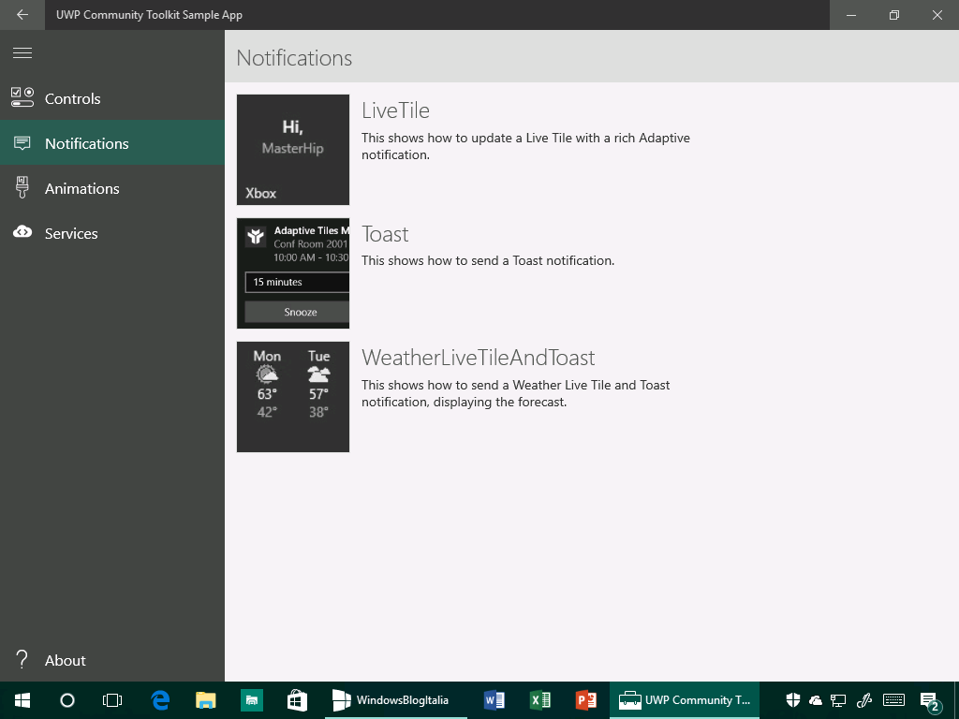Open the green store app on taskbar

(251, 700)
